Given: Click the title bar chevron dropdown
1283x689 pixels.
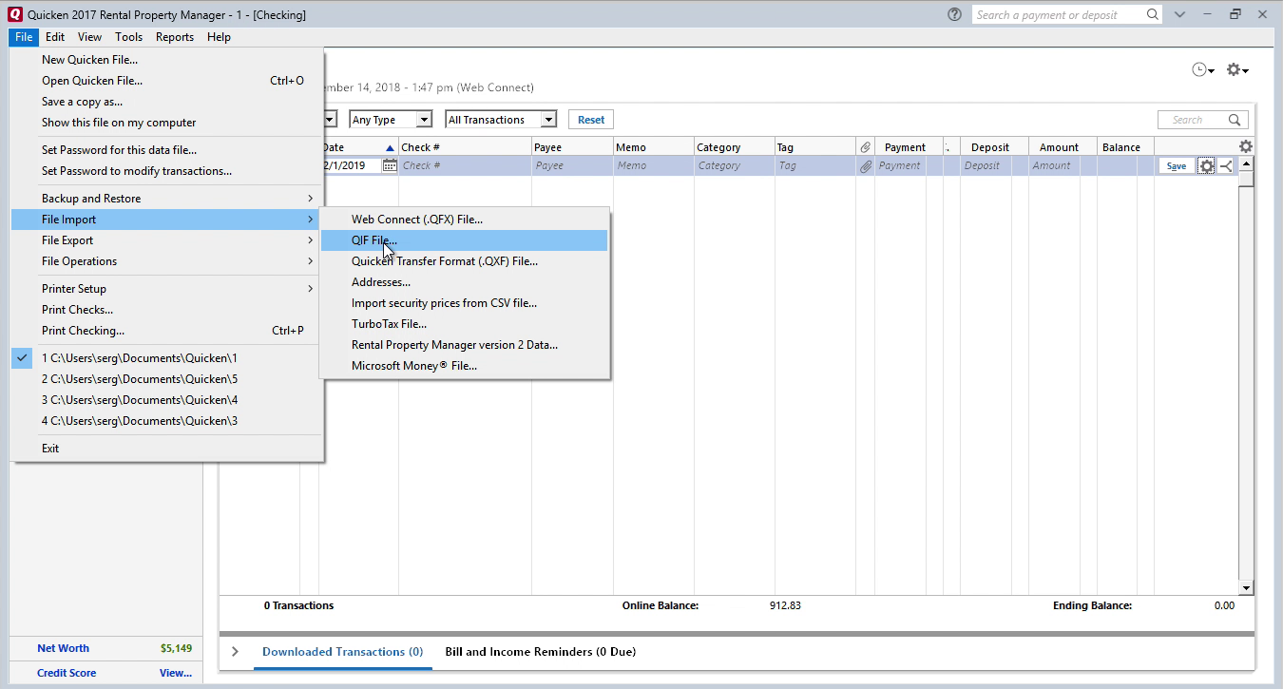Looking at the screenshot, I should point(1179,14).
